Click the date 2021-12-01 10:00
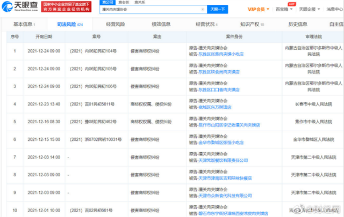Screen dimensions: 344x217 click(44, 211)
